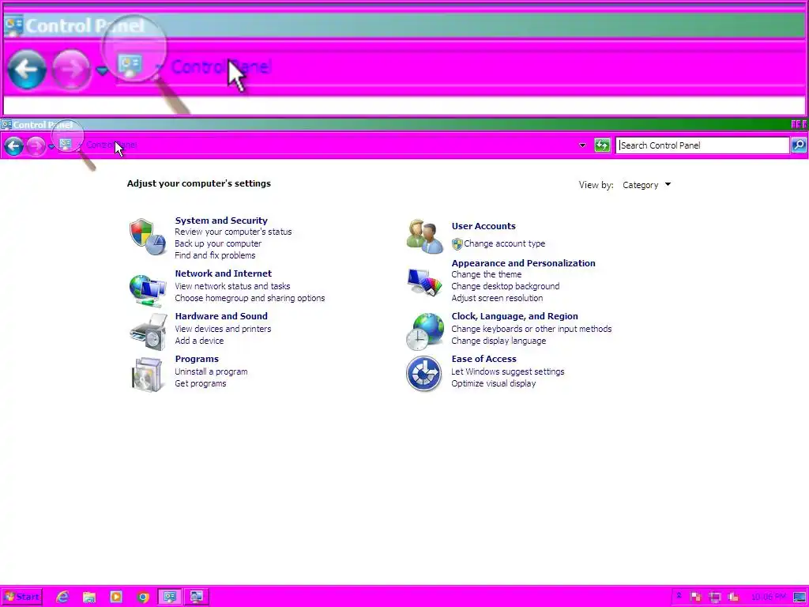Viewport: 809px width, 607px height.
Task: Click the Control Panel breadcrumb in address bar
Action: (111, 145)
